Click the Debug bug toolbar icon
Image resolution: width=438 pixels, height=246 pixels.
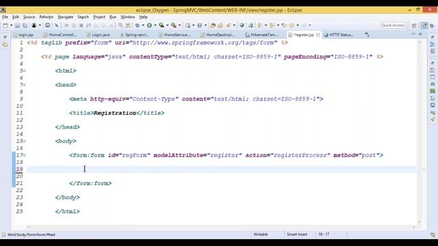tap(137, 25)
